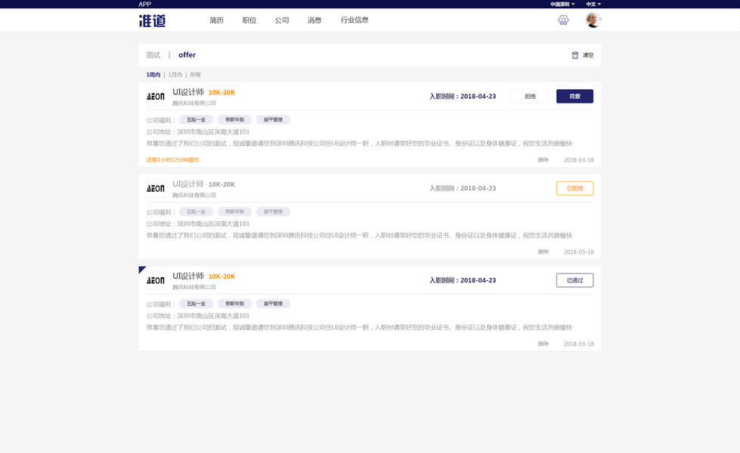Image resolution: width=740 pixels, height=453 pixels.
Task: Click 删除 on the 已通过 offer card
Action: coord(543,344)
